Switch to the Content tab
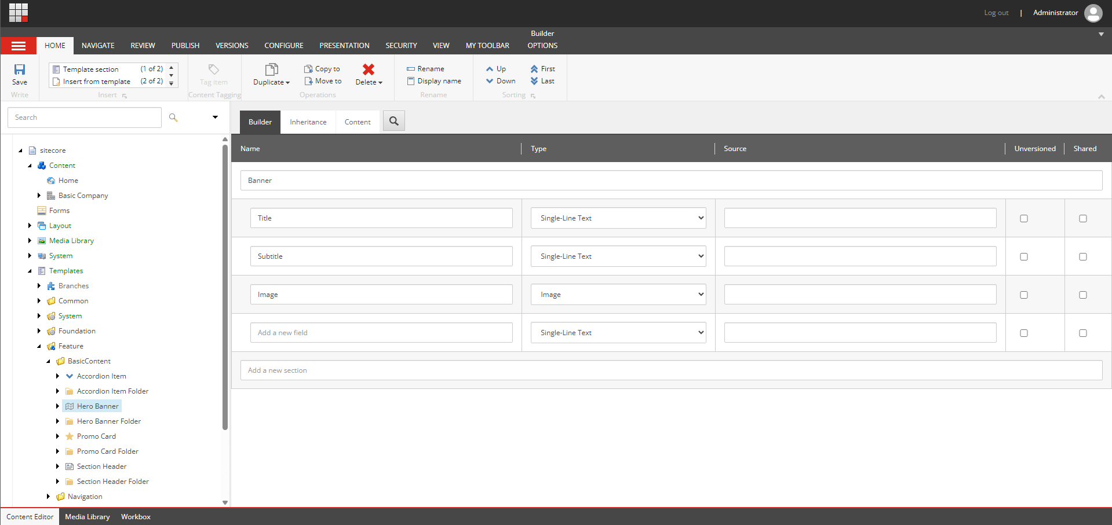This screenshot has width=1112, height=525. click(358, 122)
